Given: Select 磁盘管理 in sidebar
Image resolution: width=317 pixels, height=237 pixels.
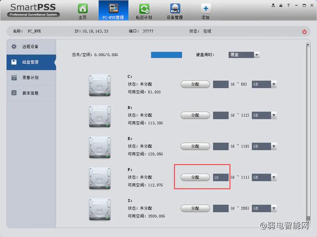Looking at the screenshot, I should point(31,62).
